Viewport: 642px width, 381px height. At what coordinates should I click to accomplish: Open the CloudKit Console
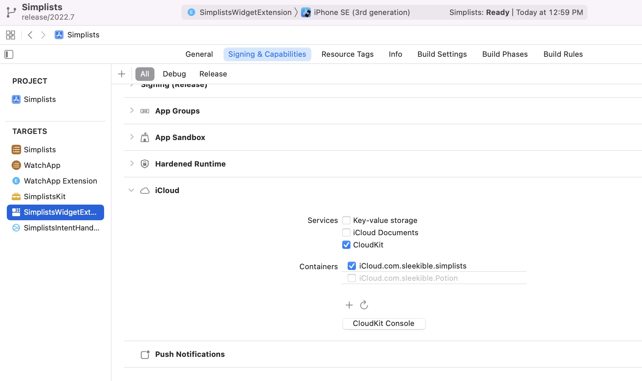click(384, 324)
